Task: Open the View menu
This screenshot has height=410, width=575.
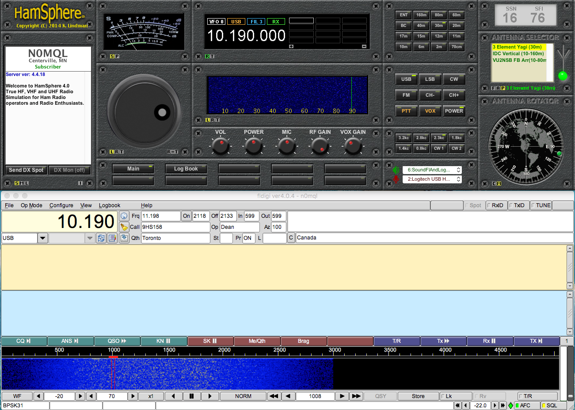Action: 86,205
